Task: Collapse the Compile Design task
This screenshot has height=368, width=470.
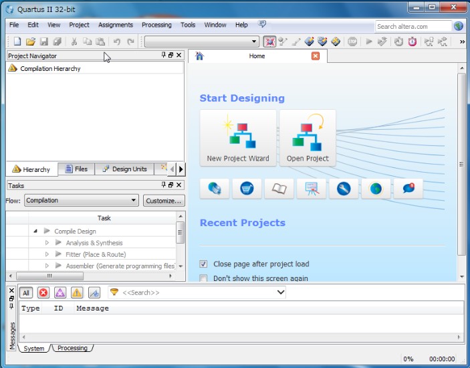Action: pyautogui.click(x=35, y=231)
